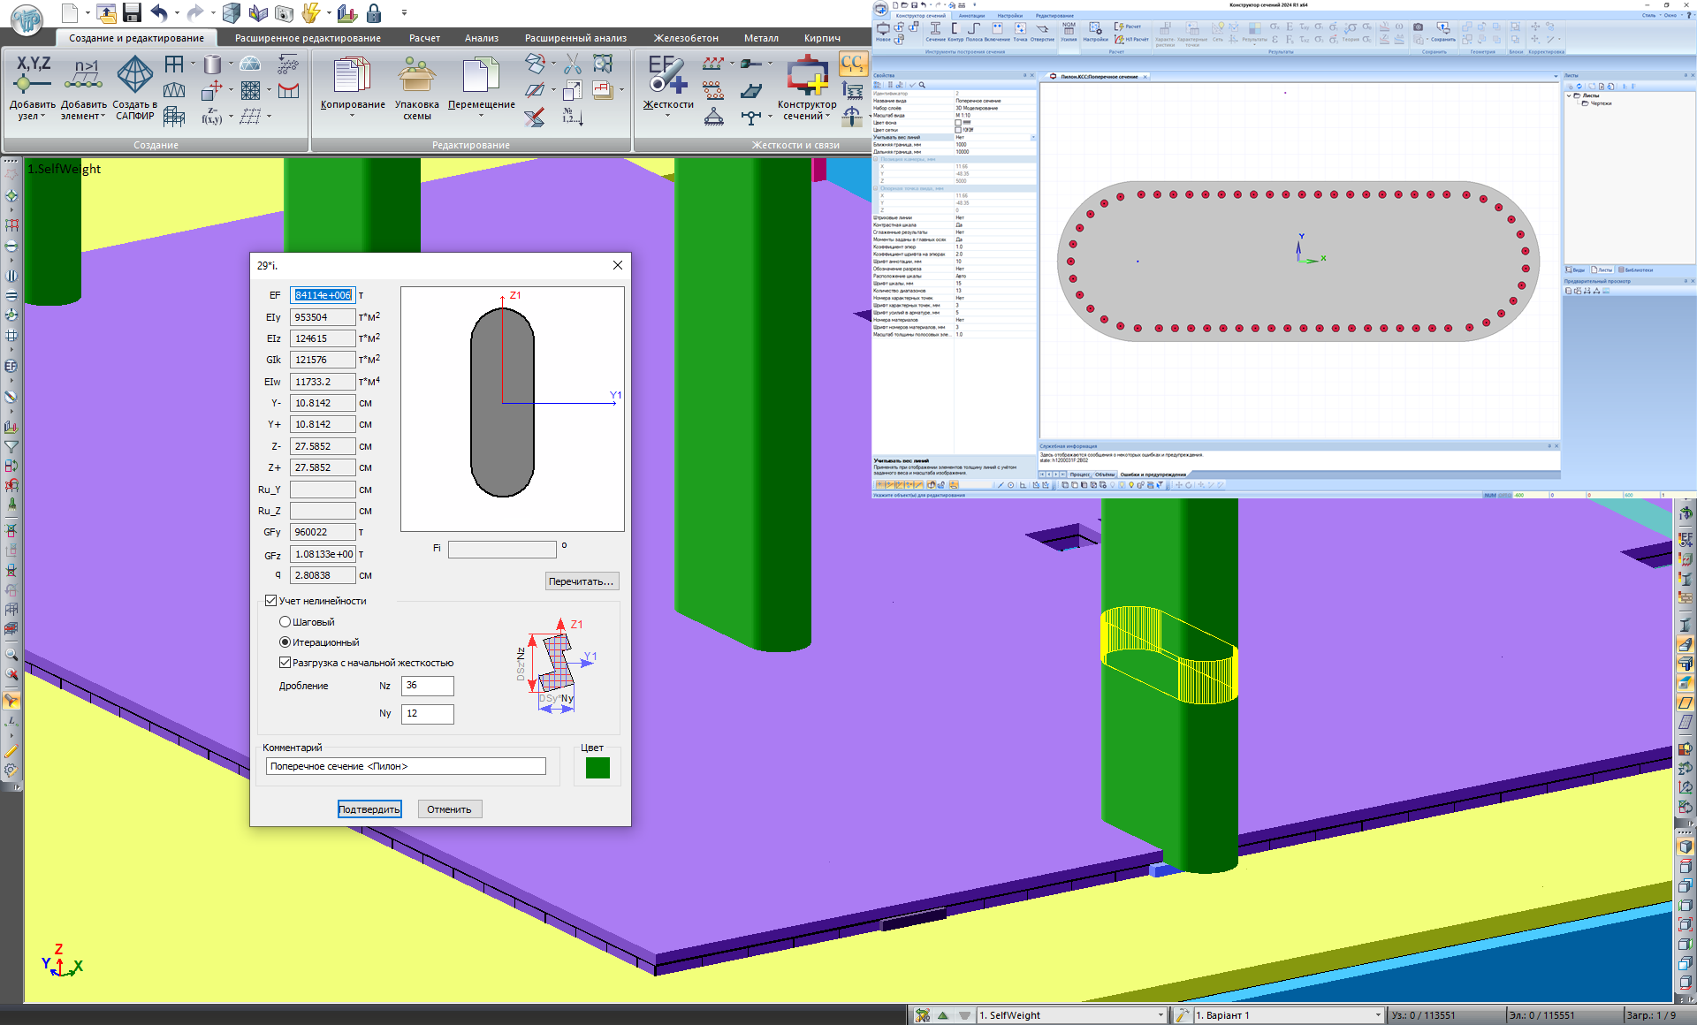Click the green Цвет color swatch
The width and height of the screenshot is (1697, 1025).
click(x=597, y=768)
